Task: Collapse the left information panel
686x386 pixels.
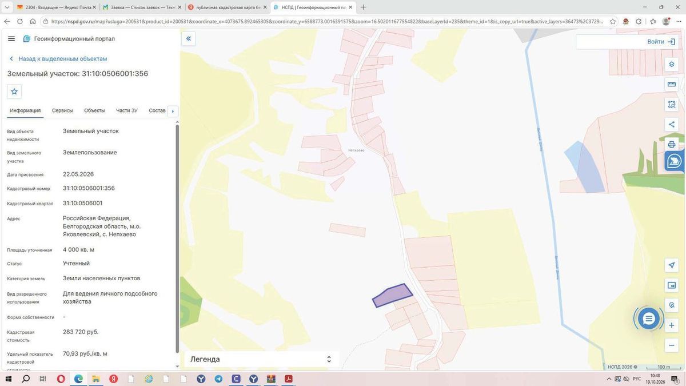Action: pyautogui.click(x=188, y=39)
